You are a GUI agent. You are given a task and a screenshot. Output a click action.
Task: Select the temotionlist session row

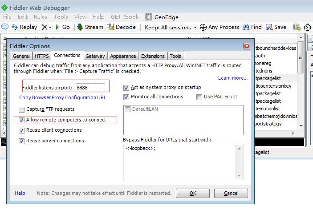click(x=276, y=109)
